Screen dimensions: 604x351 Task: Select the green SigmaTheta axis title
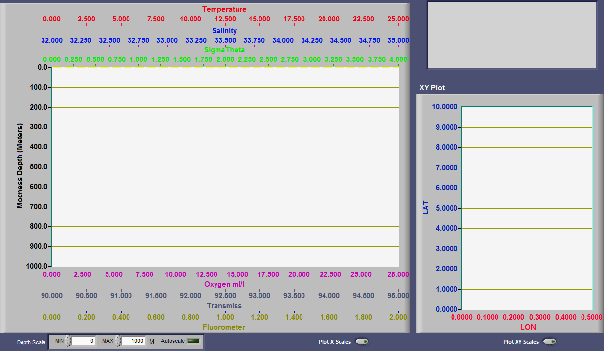225,50
